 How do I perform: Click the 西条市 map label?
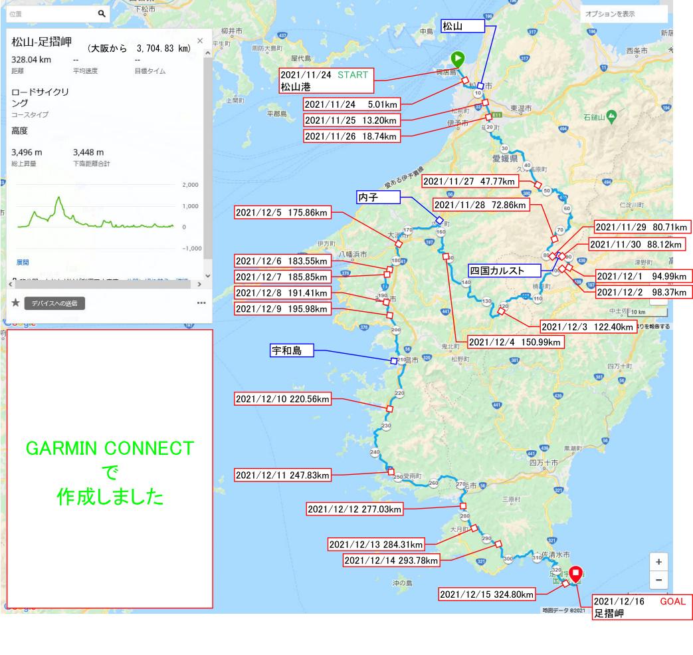(x=637, y=51)
